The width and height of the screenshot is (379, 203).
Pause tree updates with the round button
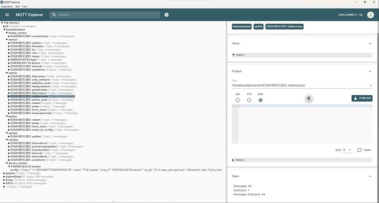pos(166,15)
